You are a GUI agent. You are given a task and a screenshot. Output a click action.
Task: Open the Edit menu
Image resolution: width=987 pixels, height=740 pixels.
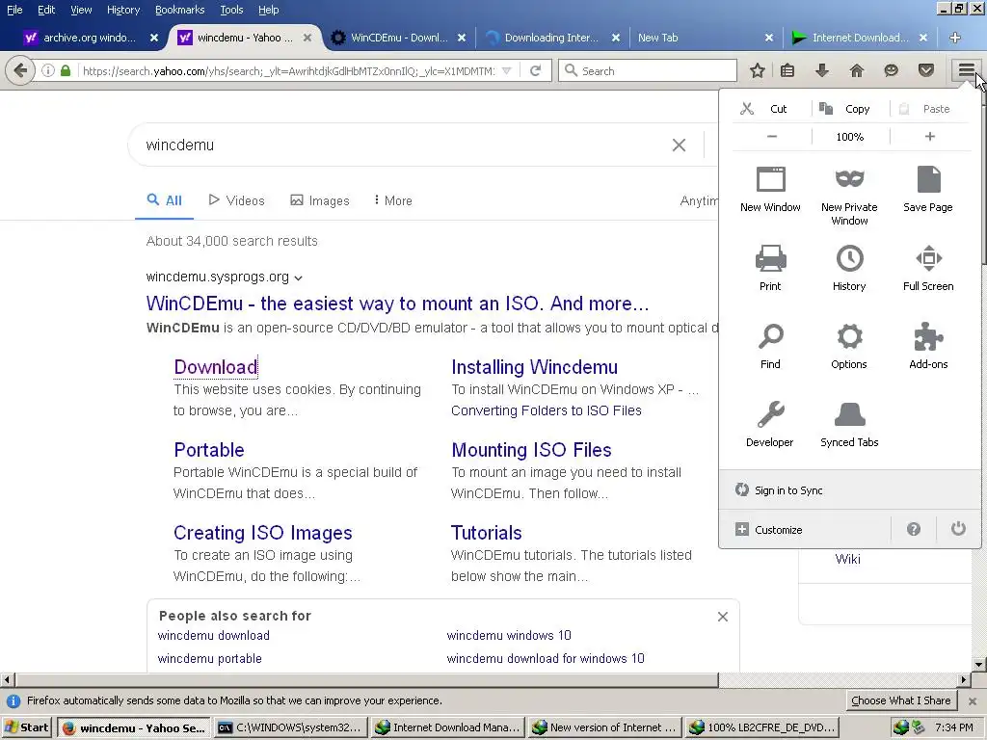click(46, 10)
